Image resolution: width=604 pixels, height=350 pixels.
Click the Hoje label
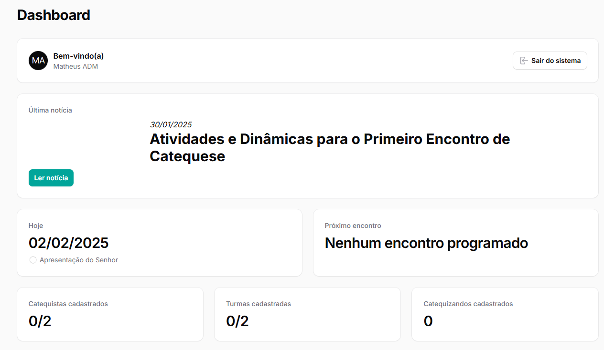point(36,226)
